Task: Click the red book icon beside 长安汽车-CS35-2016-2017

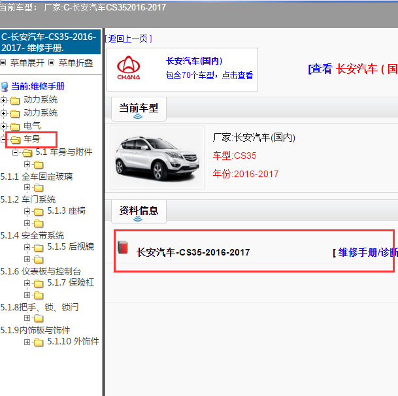Action: [x=123, y=247]
